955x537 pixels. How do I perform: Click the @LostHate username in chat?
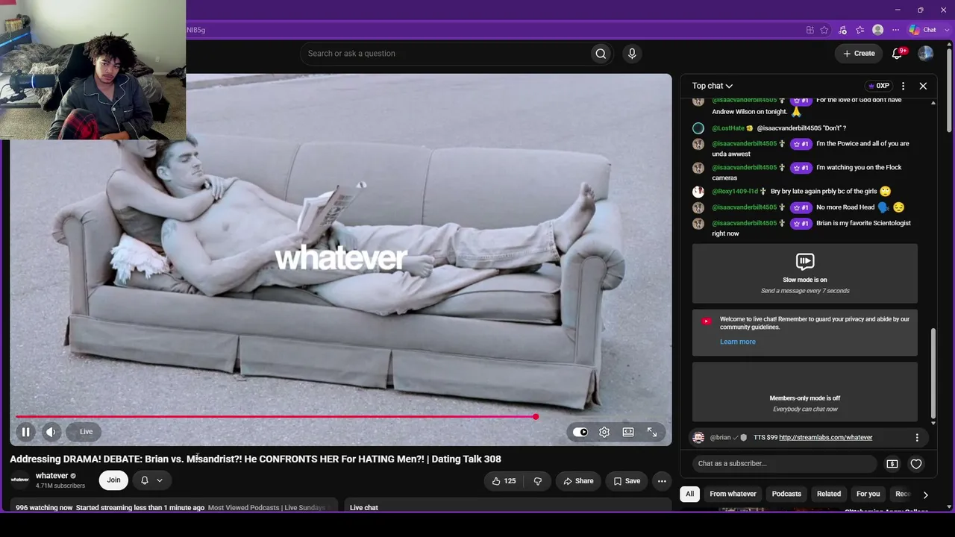(x=728, y=128)
